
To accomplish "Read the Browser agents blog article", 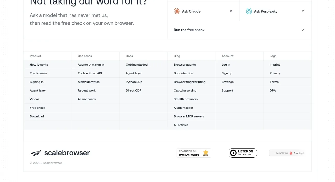I will coord(185,65).
